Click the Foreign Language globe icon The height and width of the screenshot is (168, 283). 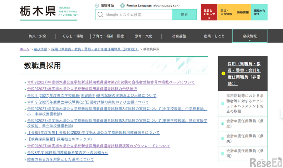[122, 5]
